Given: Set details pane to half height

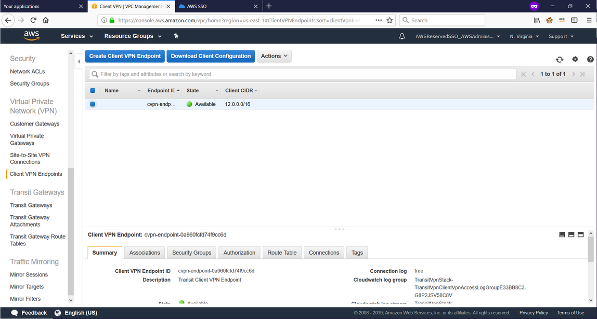Looking at the screenshot, I should coord(571,234).
